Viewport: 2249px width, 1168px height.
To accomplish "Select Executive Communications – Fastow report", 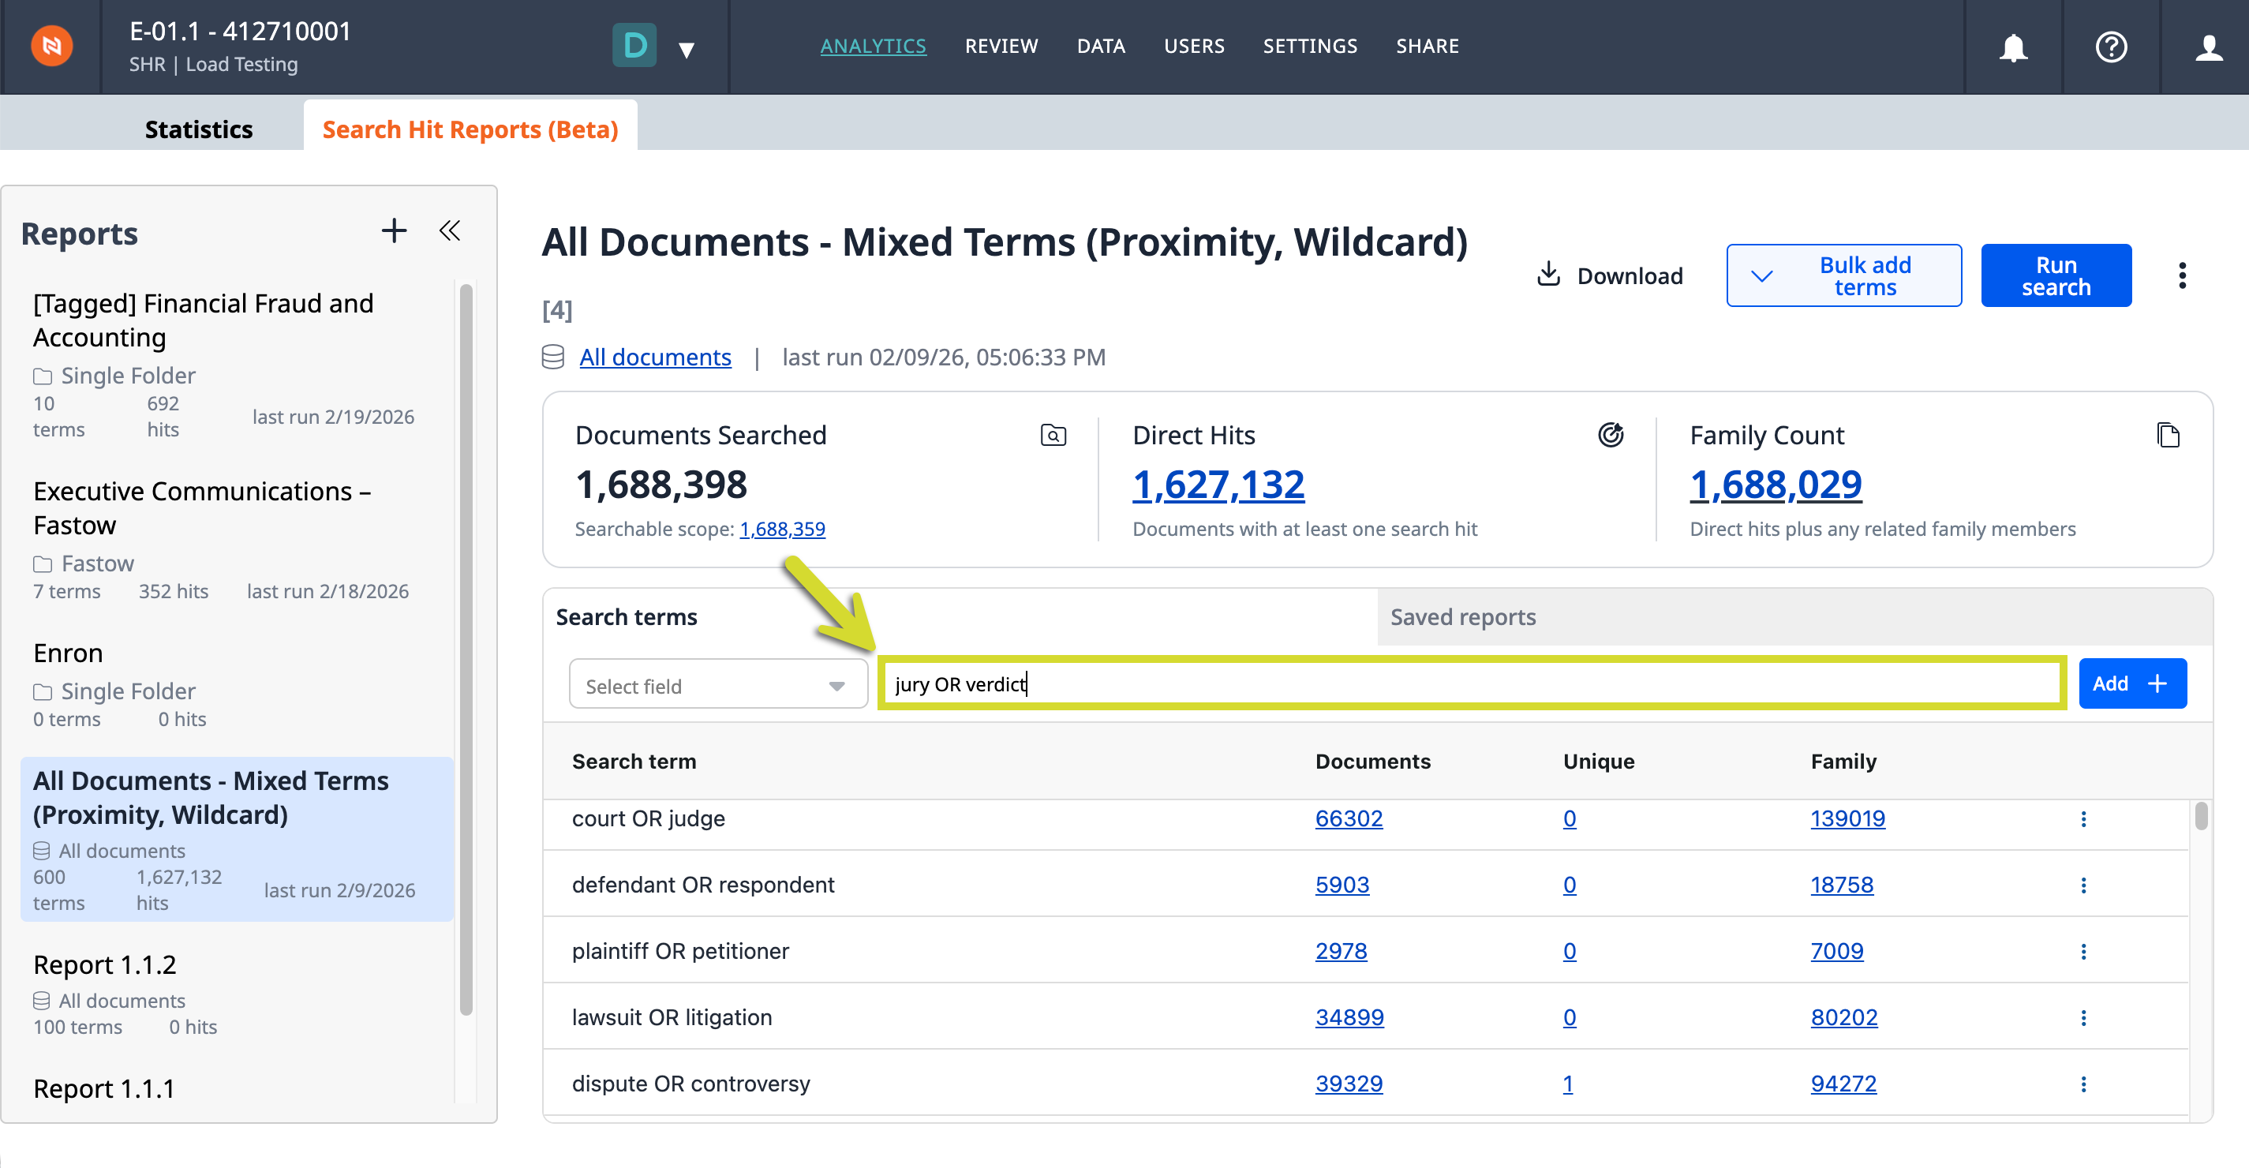I will coord(237,541).
